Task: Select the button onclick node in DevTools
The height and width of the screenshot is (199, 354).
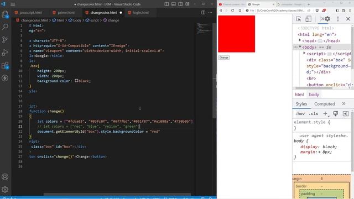Action: (329, 85)
